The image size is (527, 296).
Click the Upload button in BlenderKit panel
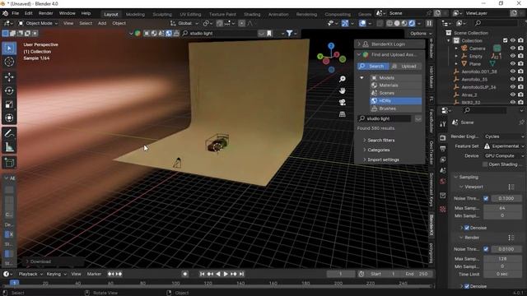405,66
